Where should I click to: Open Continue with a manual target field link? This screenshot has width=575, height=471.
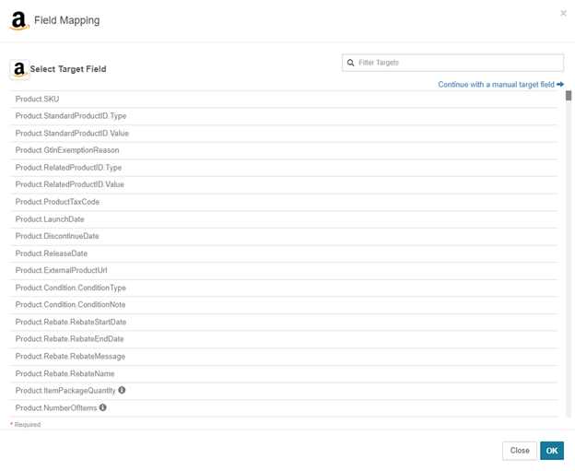501,85
